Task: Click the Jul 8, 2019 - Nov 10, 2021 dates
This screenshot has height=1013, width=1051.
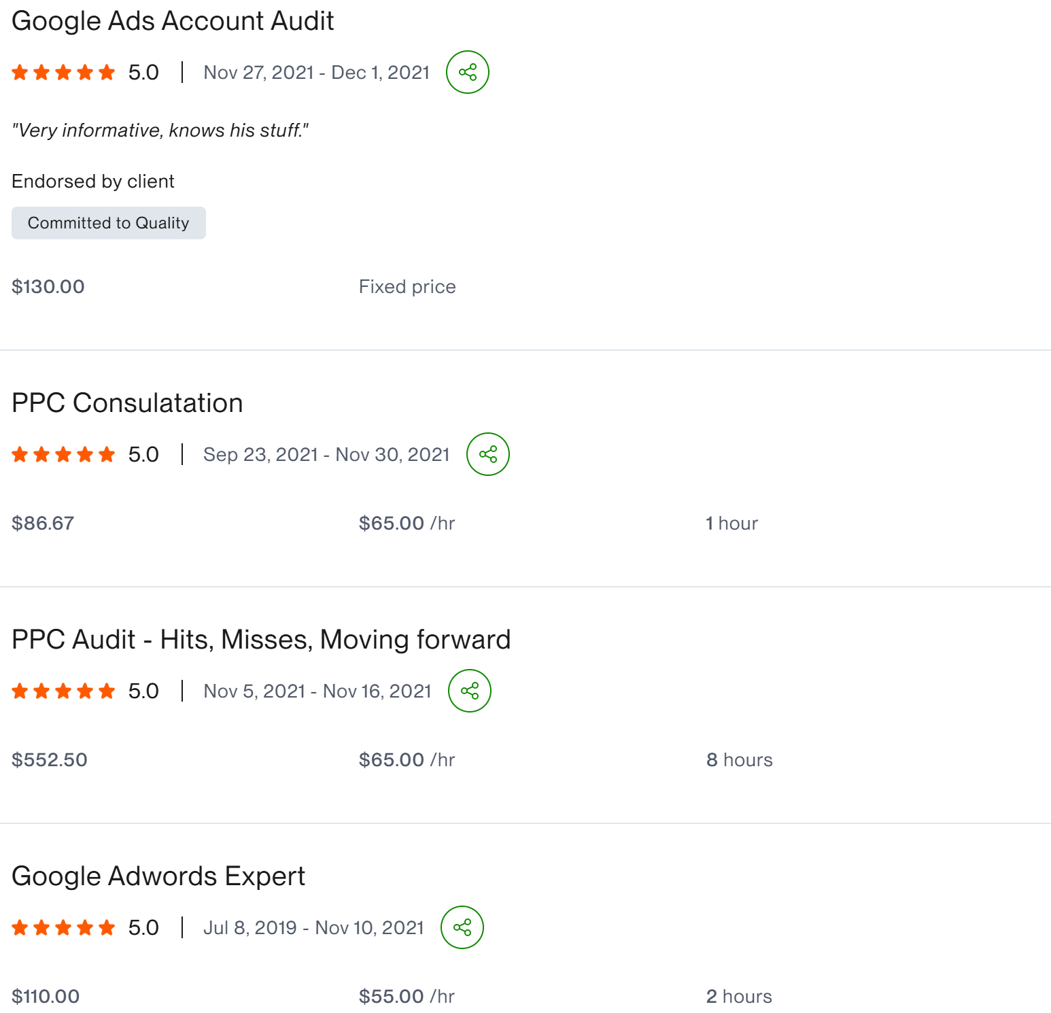Action: point(313,927)
